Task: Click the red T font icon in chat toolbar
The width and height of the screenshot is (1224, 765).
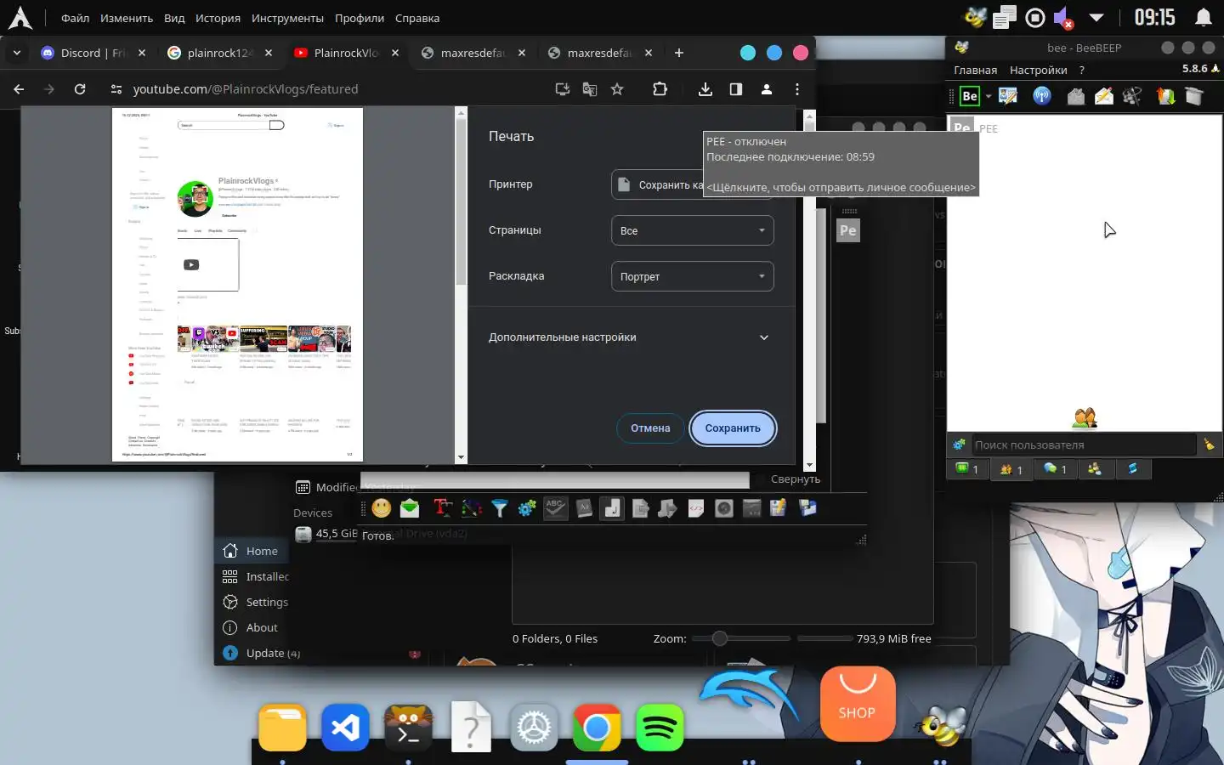Action: point(442,508)
